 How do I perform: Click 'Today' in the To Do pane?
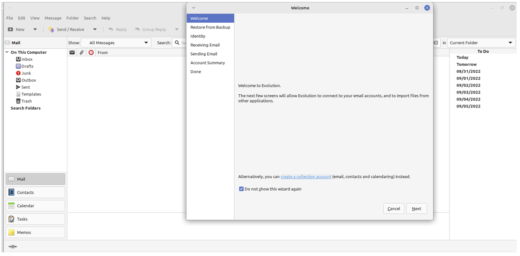(x=462, y=57)
